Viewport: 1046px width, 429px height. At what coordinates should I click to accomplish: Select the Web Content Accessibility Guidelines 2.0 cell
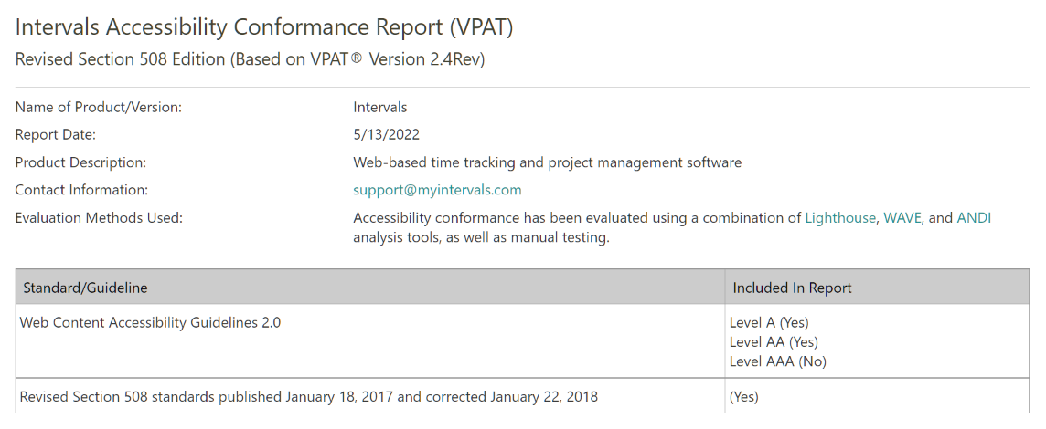[150, 322]
